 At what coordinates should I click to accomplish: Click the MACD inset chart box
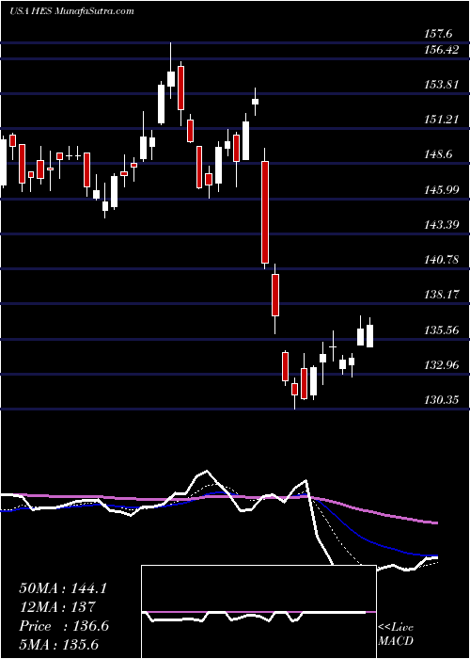pos(258,612)
